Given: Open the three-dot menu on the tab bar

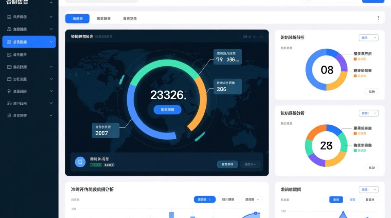Looking at the screenshot, I should click(378, 18).
